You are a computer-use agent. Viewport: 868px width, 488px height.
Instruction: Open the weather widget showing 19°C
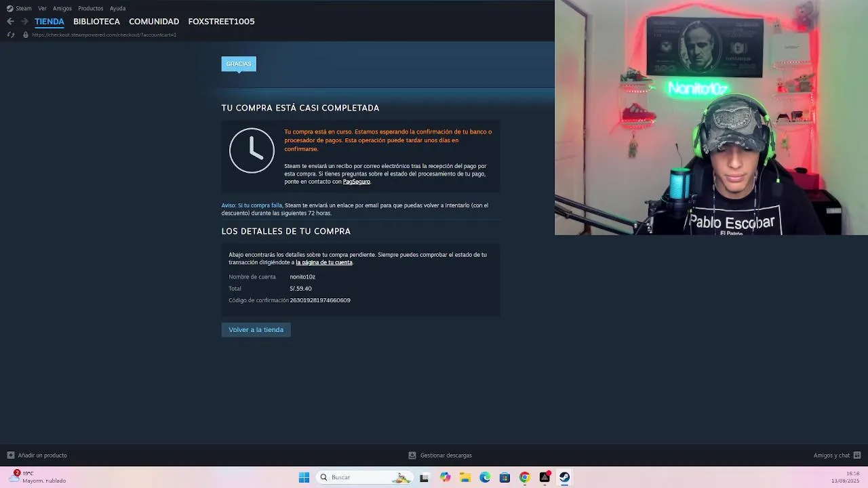coord(38,477)
